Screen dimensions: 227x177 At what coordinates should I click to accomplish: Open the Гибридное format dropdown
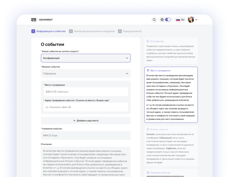click(x=86, y=74)
